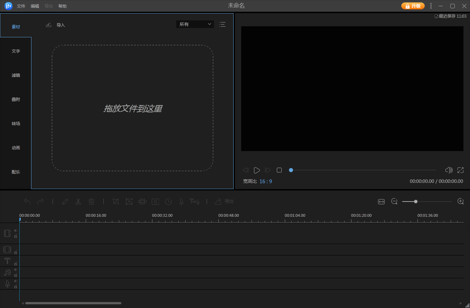Click the undo arrow in timeline toolbar
The height and width of the screenshot is (308, 470).
click(x=27, y=201)
